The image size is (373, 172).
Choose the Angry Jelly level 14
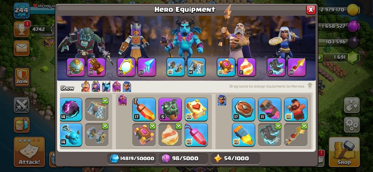(x=71, y=135)
